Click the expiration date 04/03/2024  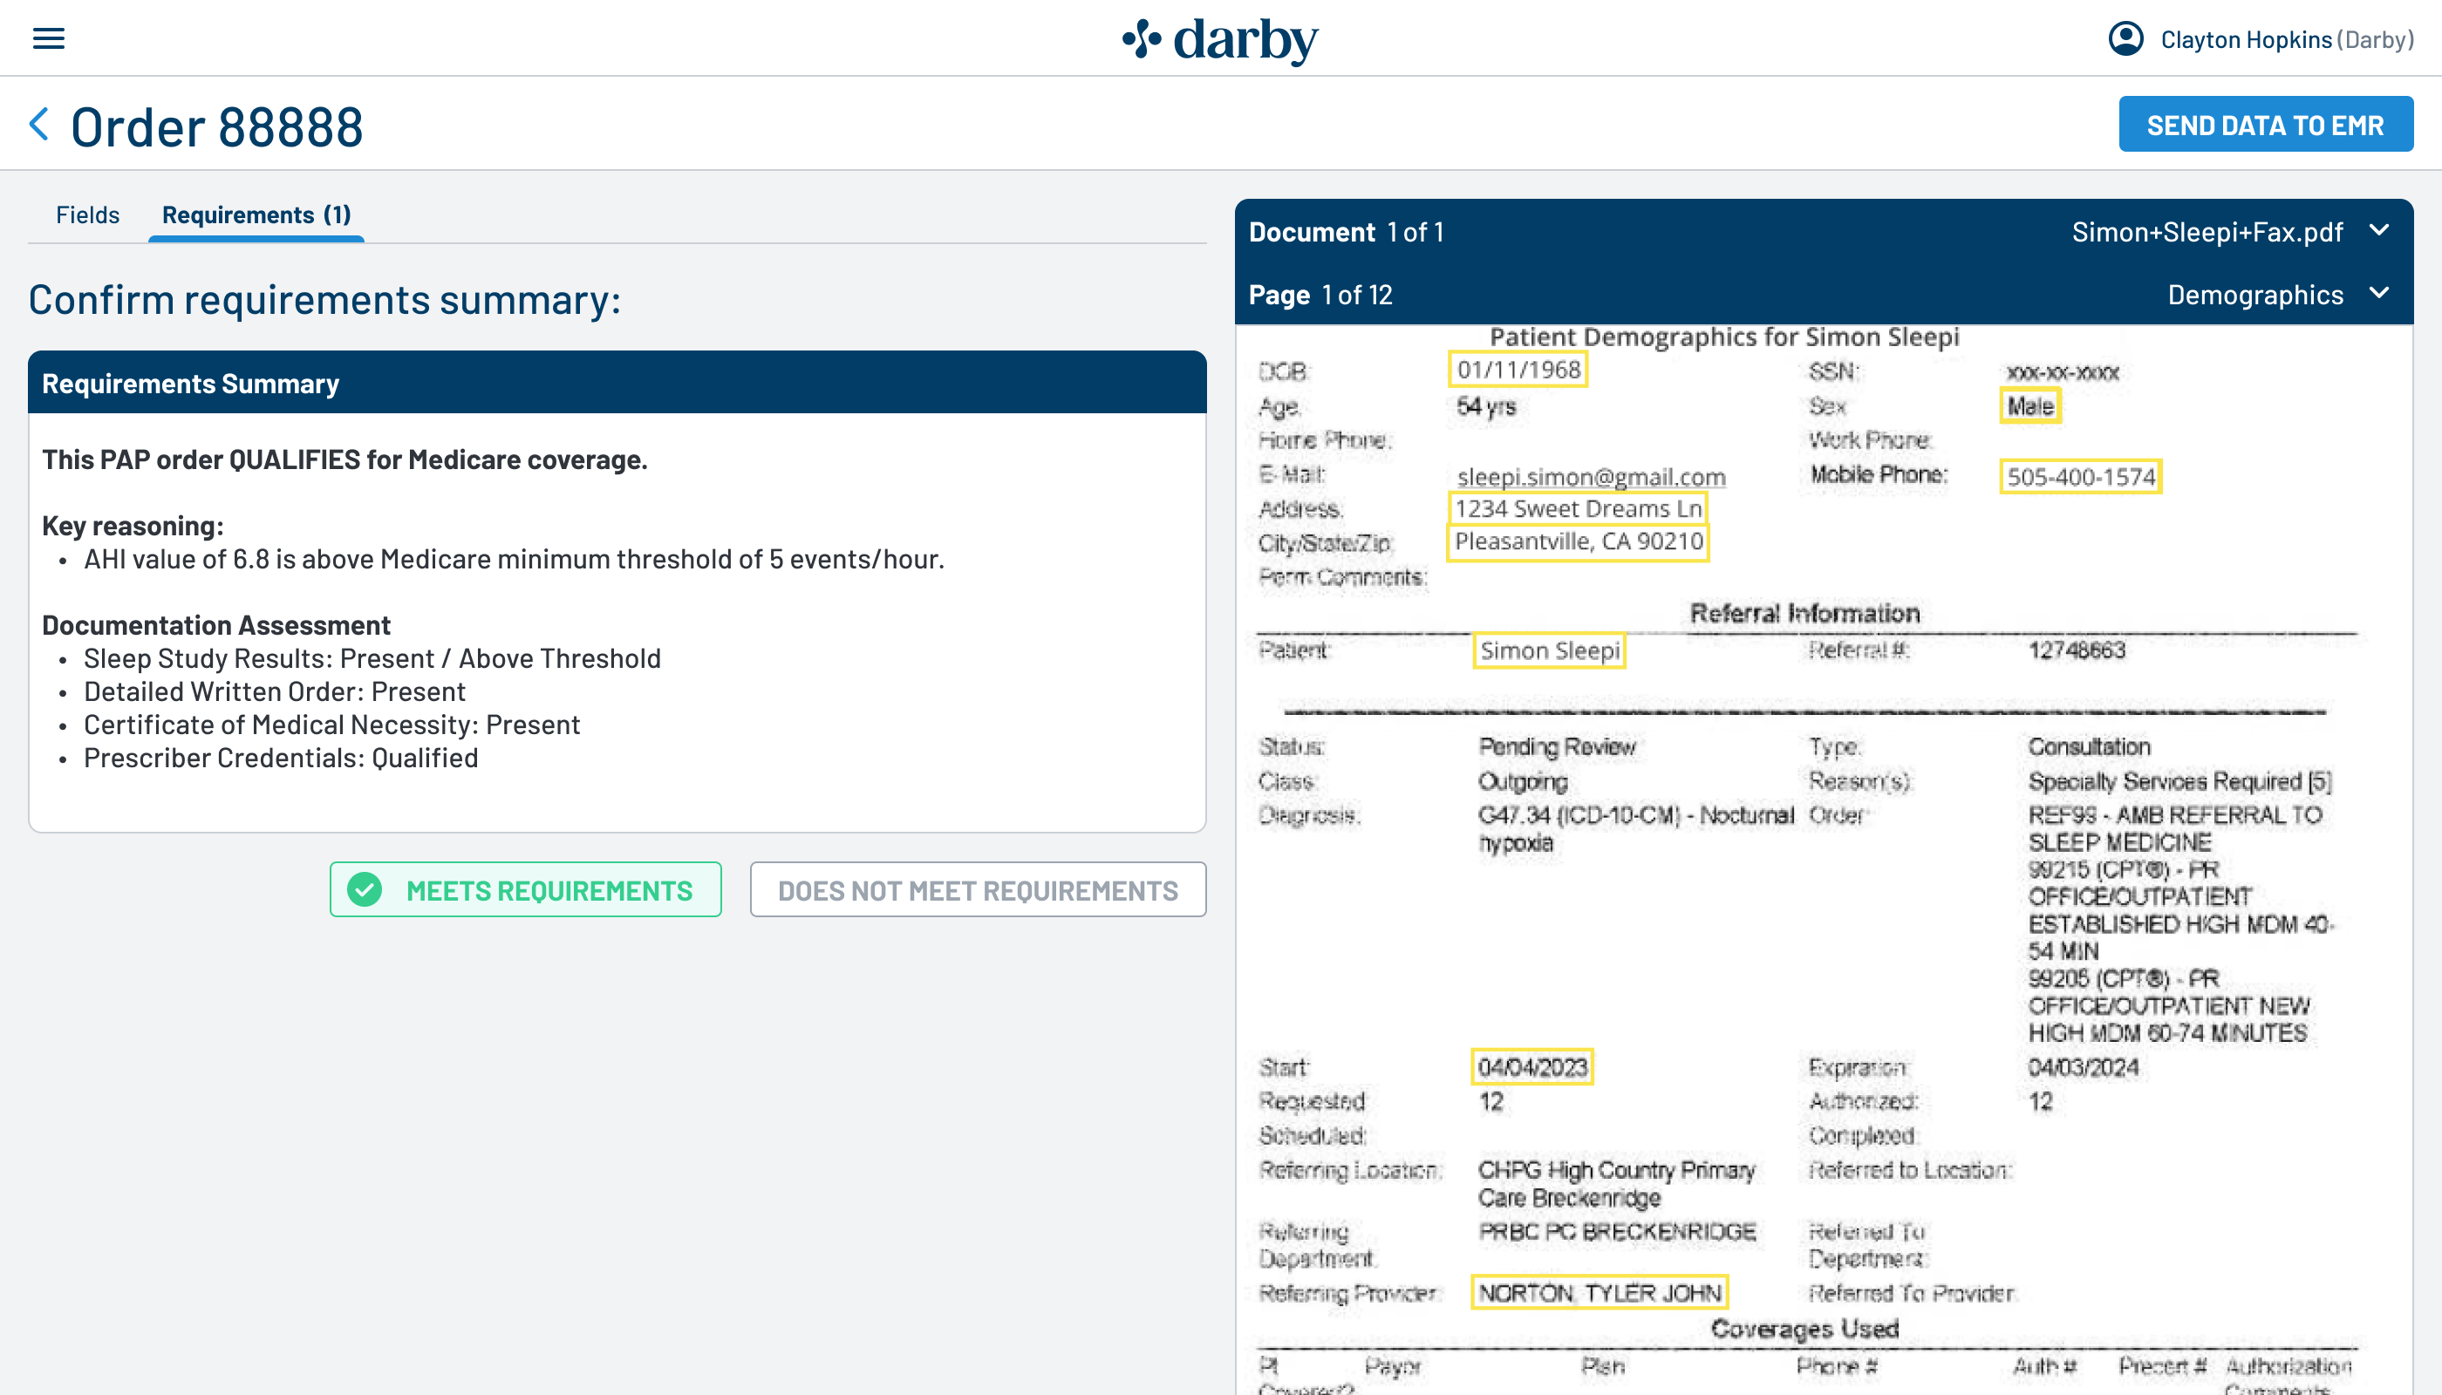coord(2084,1067)
